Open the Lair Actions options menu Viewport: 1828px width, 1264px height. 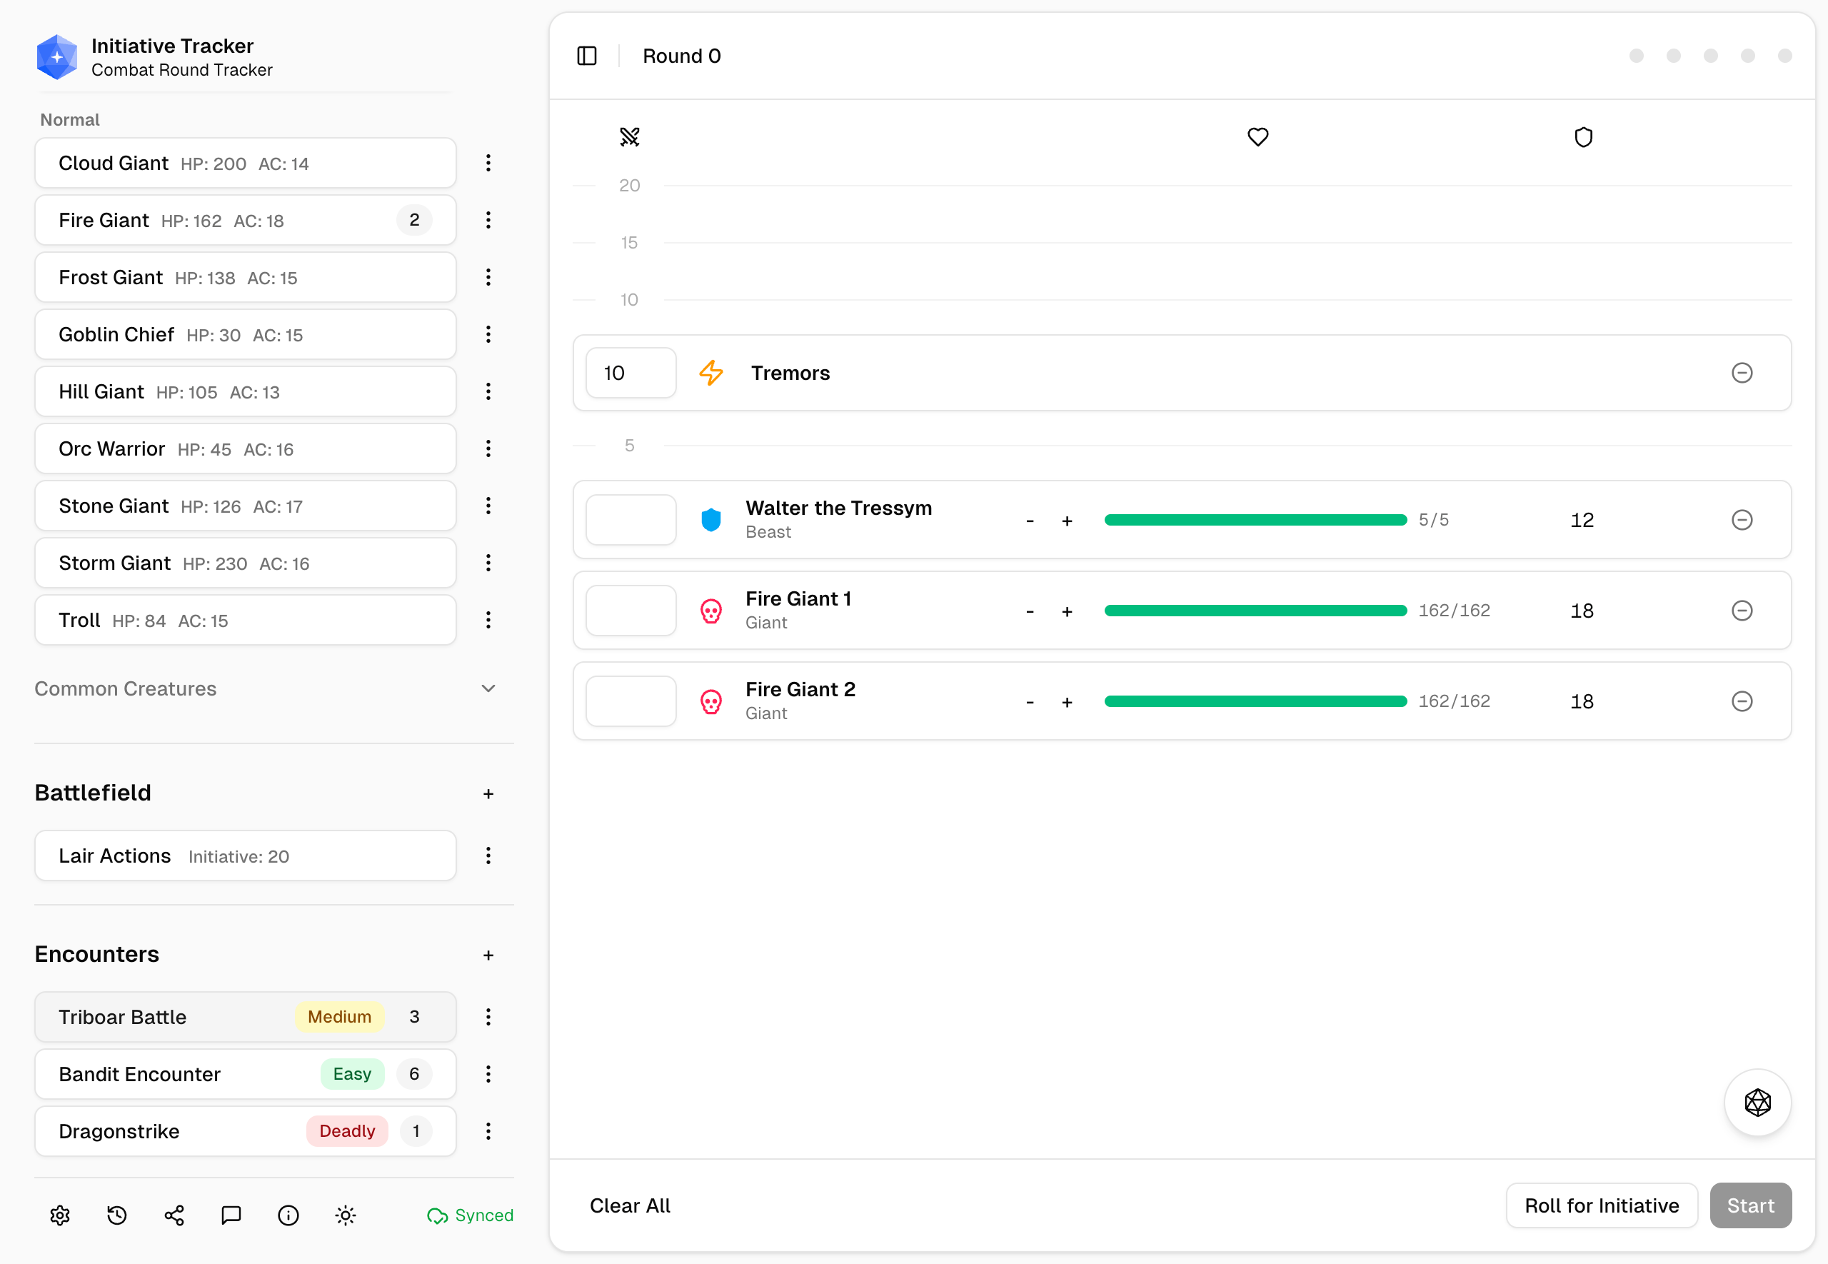488,856
